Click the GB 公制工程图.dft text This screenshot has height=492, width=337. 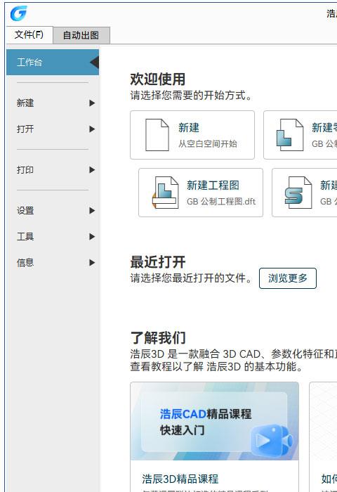coord(221,202)
